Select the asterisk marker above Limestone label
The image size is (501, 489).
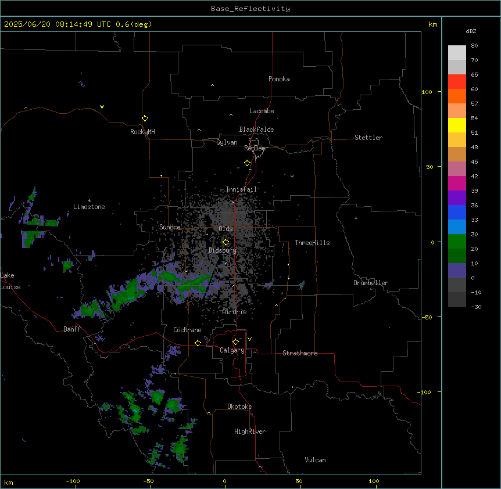[x=89, y=201]
